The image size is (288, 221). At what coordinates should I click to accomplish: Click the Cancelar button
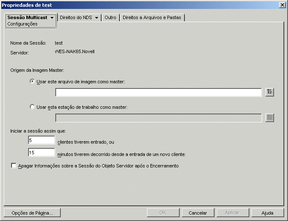198,213
